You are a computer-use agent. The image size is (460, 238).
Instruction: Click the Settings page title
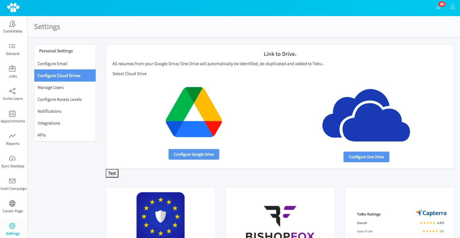(47, 27)
